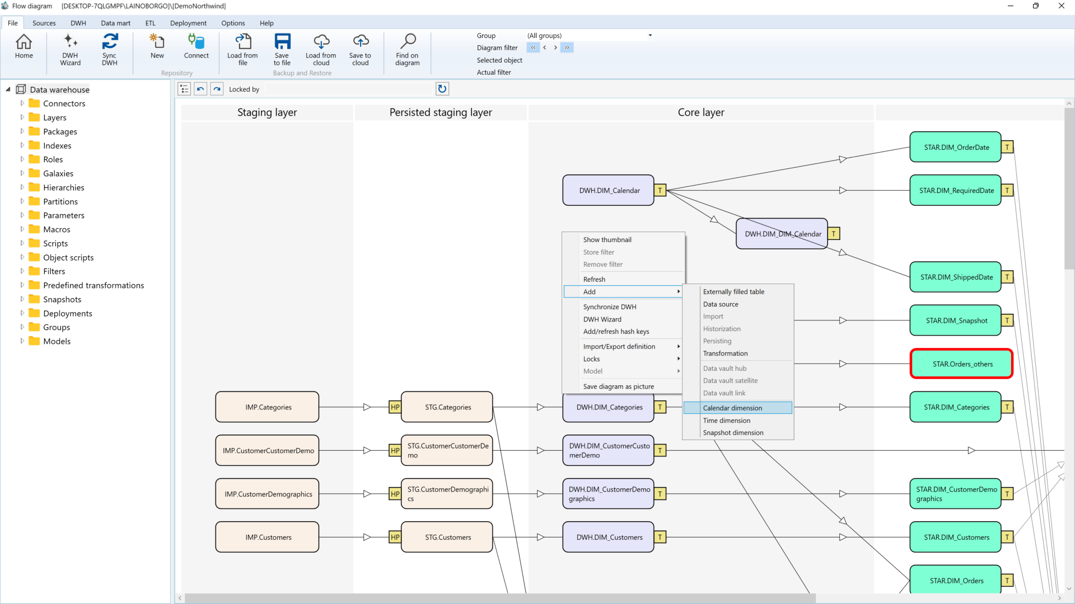
Task: Click the HP badge before STG.Customers
Action: click(395, 537)
